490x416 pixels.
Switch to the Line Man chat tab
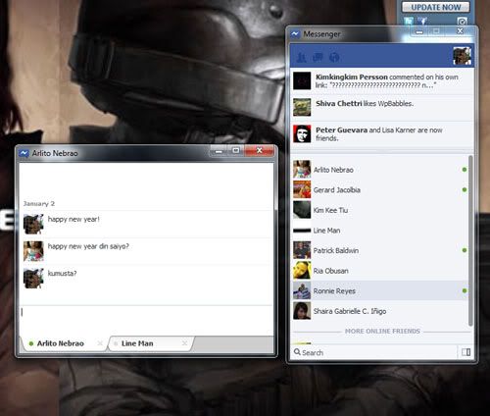point(150,343)
